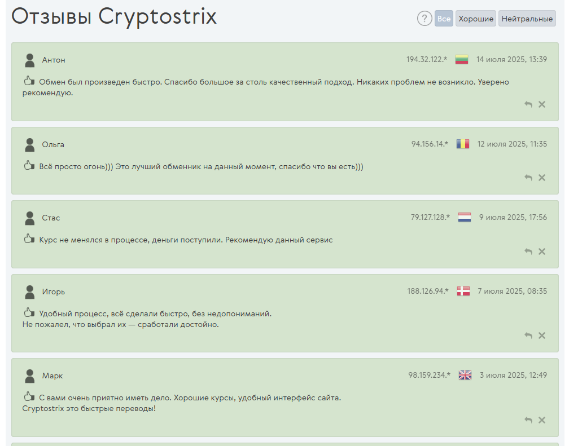The image size is (569, 446).
Task: Click the IP address 194.32.122.*
Action: tap(427, 59)
